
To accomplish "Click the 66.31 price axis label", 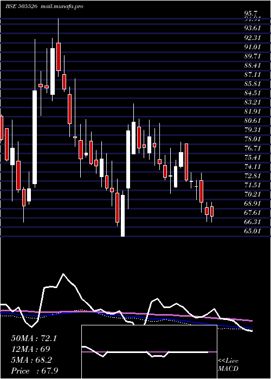I will coord(253,222).
